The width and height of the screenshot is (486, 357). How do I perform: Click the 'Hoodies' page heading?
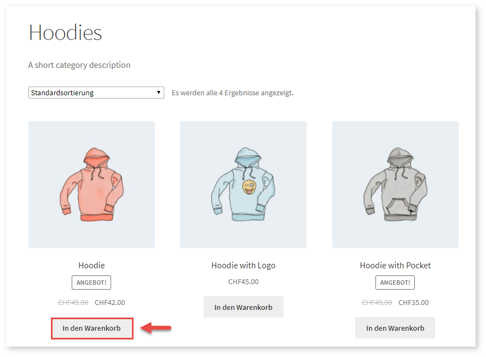point(65,32)
